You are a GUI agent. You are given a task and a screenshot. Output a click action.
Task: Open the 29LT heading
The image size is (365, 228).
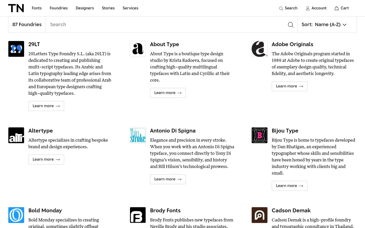pos(34,44)
